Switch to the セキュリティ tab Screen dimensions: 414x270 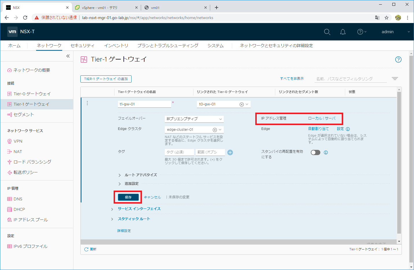[x=82, y=46]
